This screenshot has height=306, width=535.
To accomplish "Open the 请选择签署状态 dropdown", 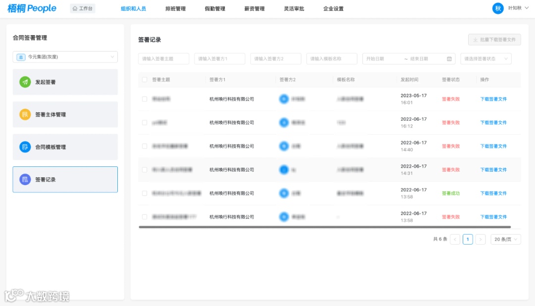I will click(486, 59).
